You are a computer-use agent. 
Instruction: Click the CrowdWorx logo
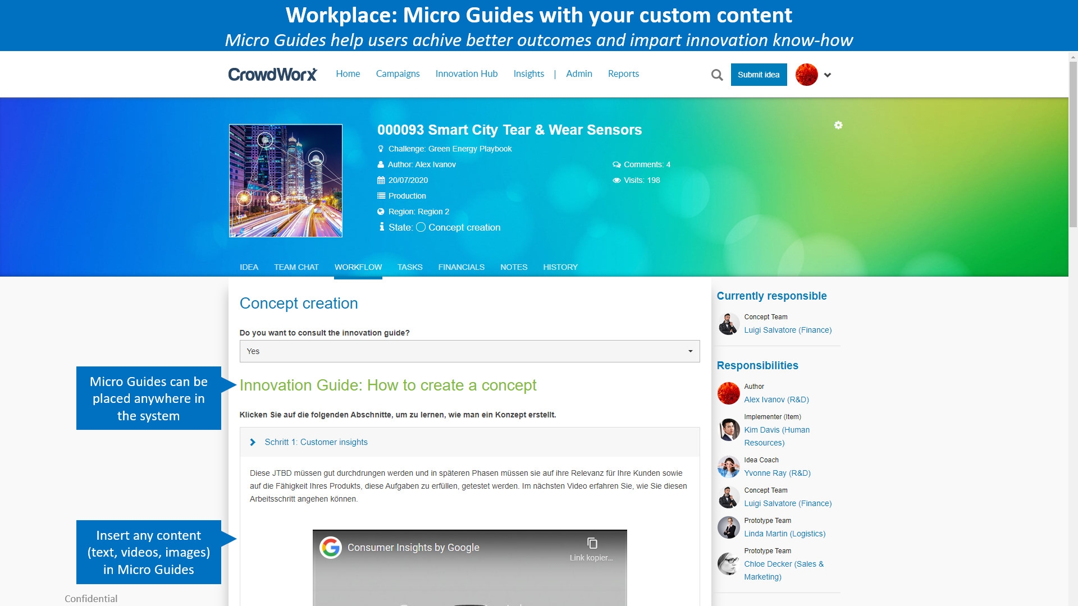272,74
